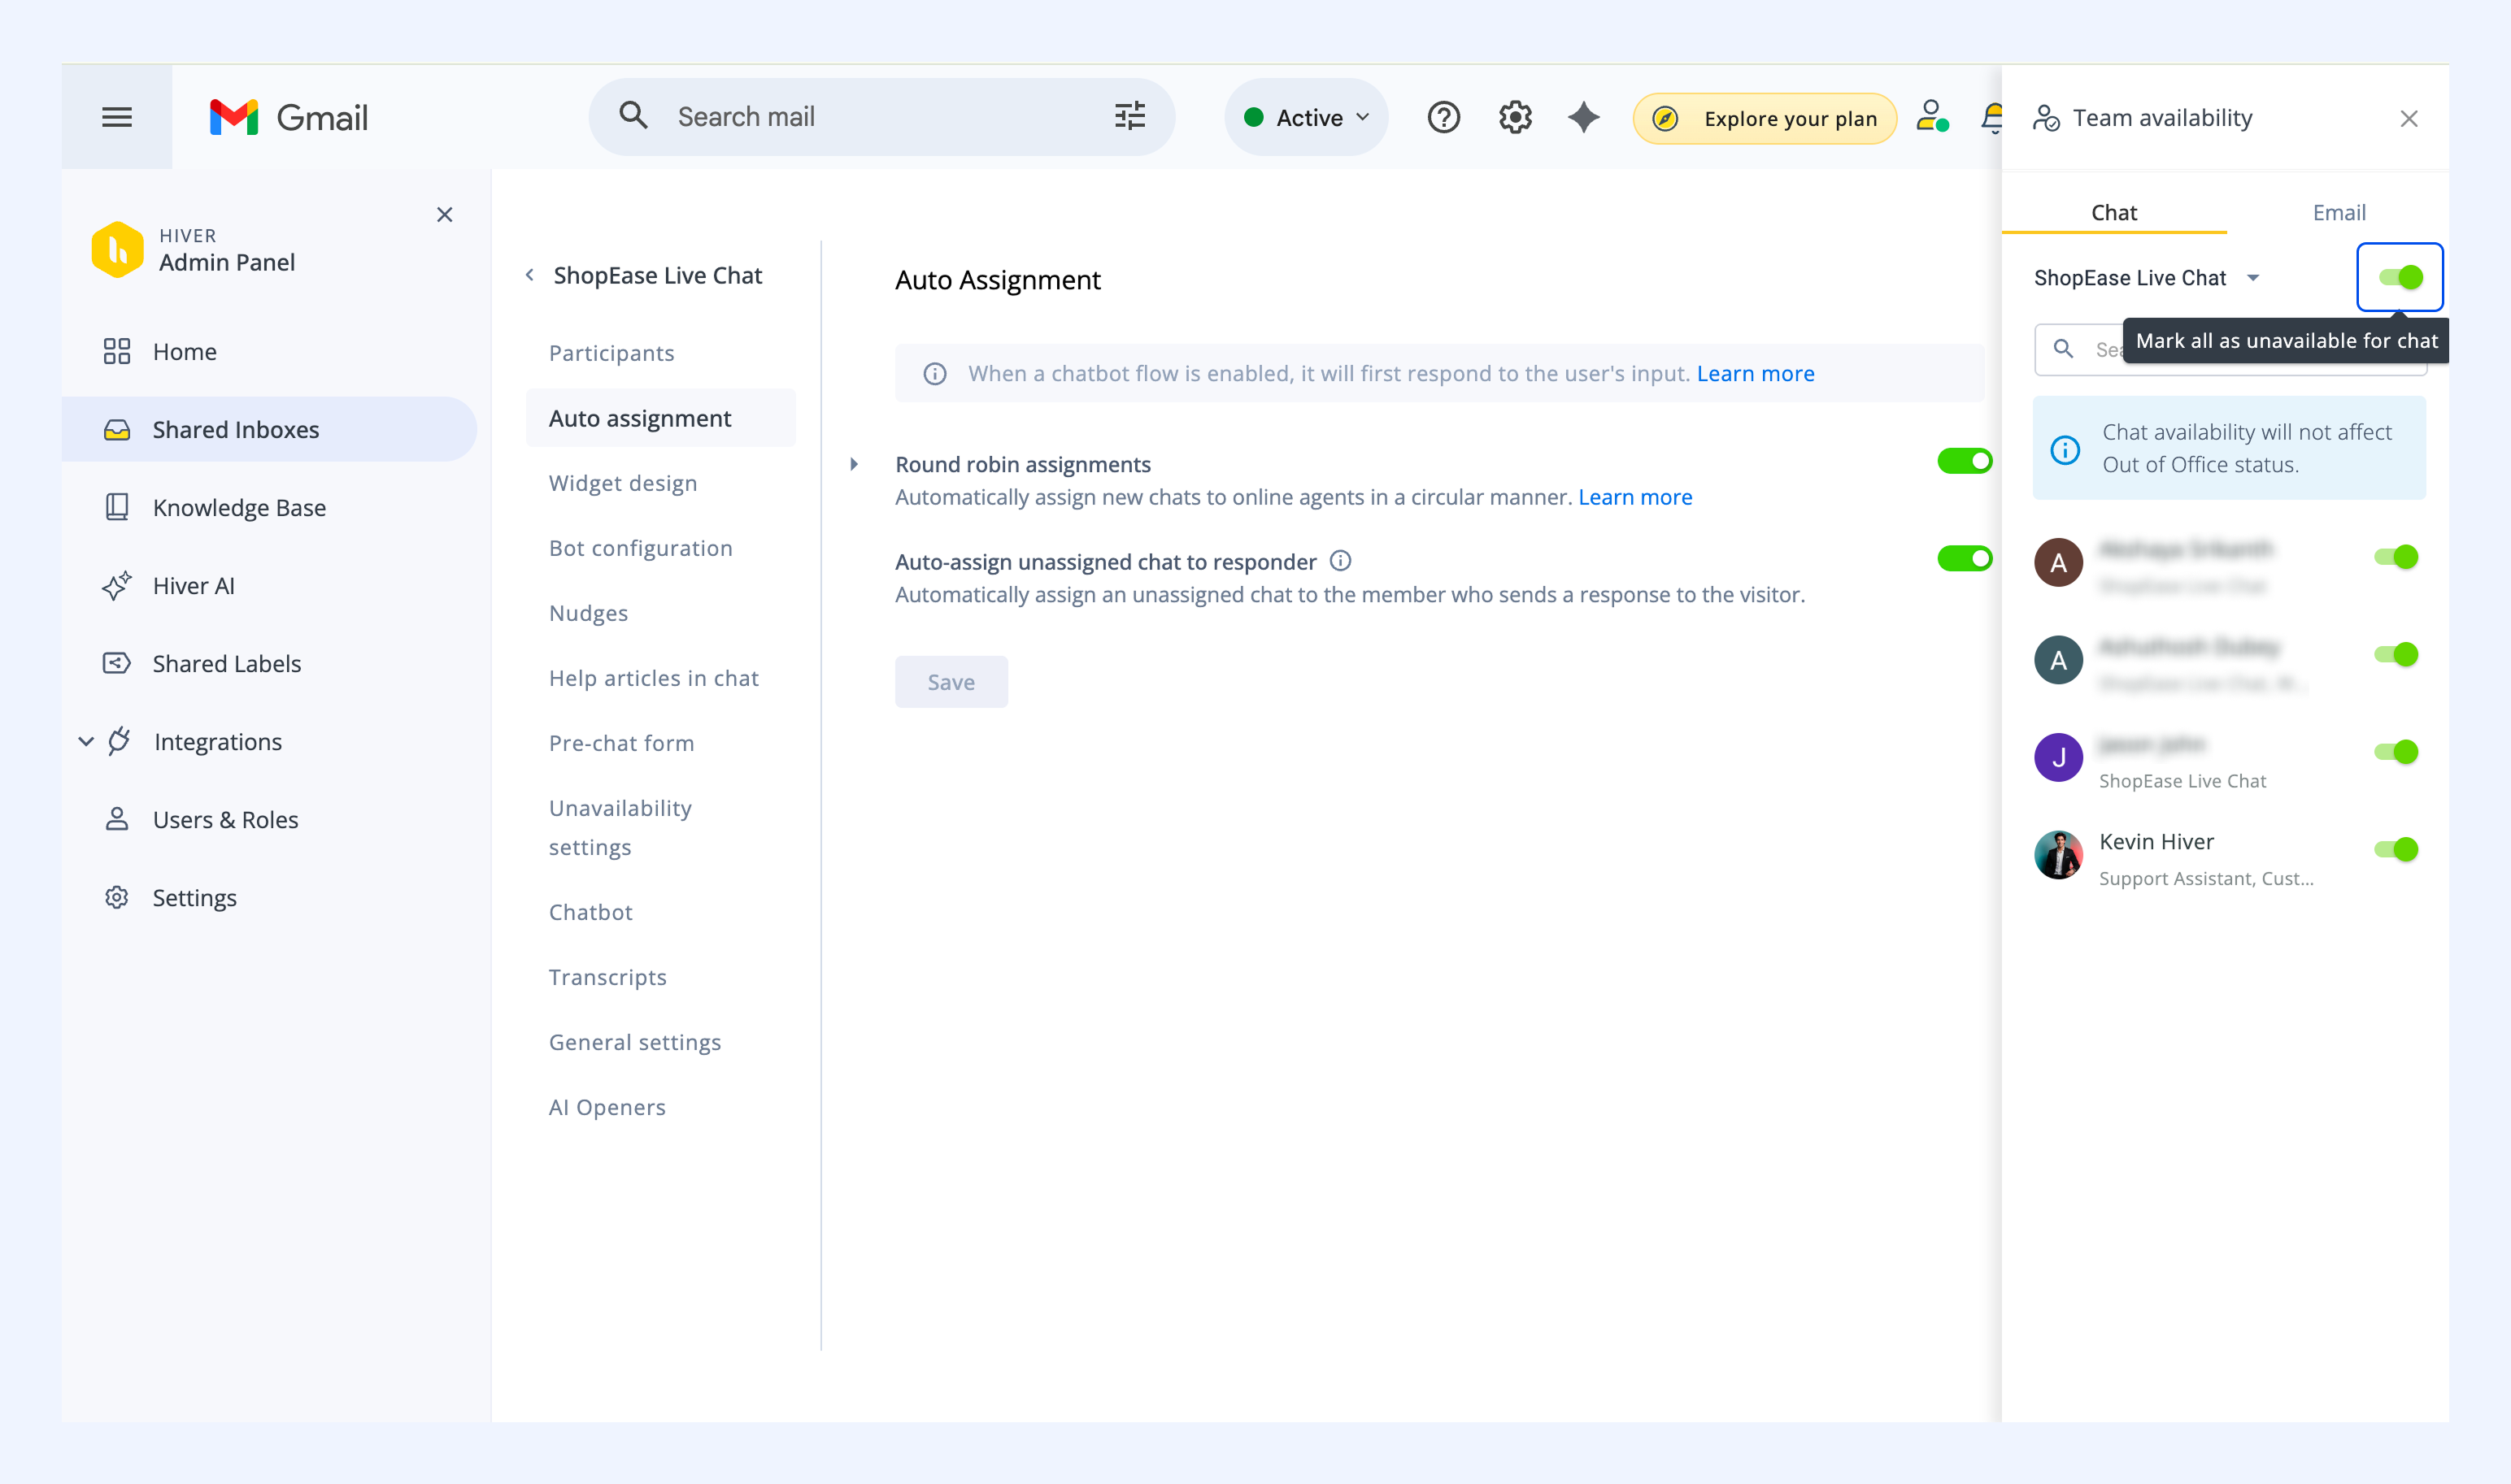The height and width of the screenshot is (1484, 2511).
Task: Toggle Auto-assign unassigned chat to responder switch
Action: [1964, 558]
